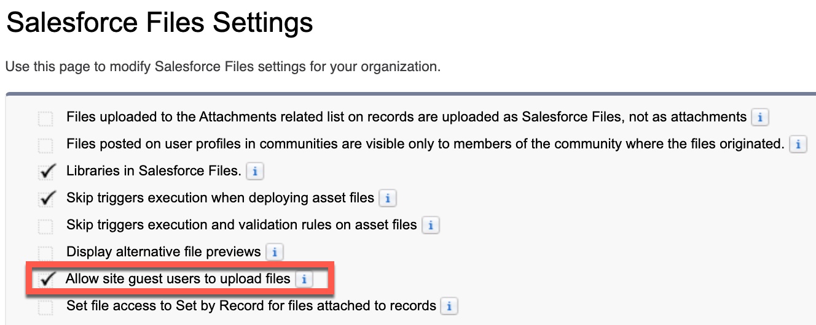Show info for Libraries in Salesforce Files
816x325 pixels.
point(254,171)
